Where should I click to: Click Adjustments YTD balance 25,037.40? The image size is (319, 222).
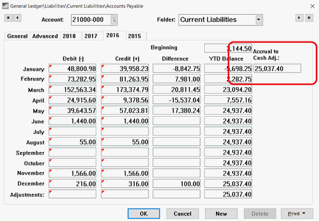[x=228, y=194]
